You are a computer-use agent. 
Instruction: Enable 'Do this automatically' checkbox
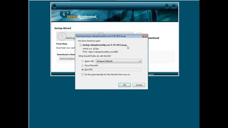(83, 74)
